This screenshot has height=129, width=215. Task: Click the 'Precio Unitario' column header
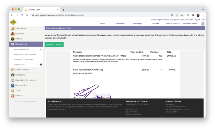click(136, 52)
